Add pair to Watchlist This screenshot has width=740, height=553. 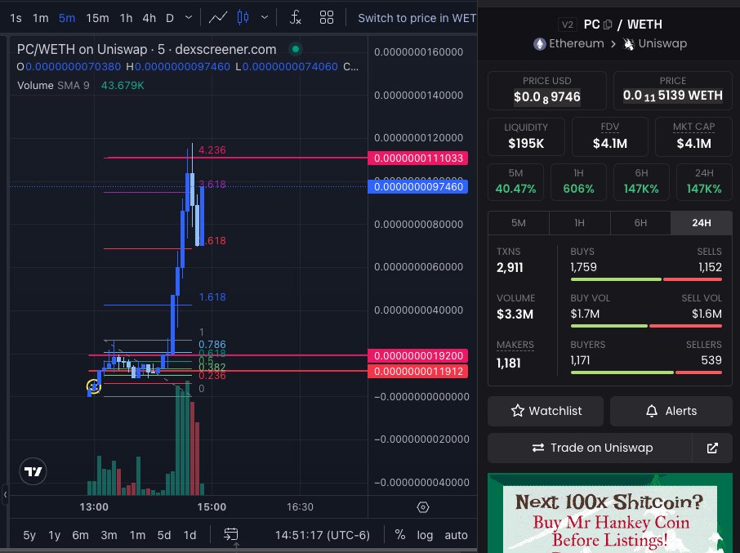(x=545, y=411)
